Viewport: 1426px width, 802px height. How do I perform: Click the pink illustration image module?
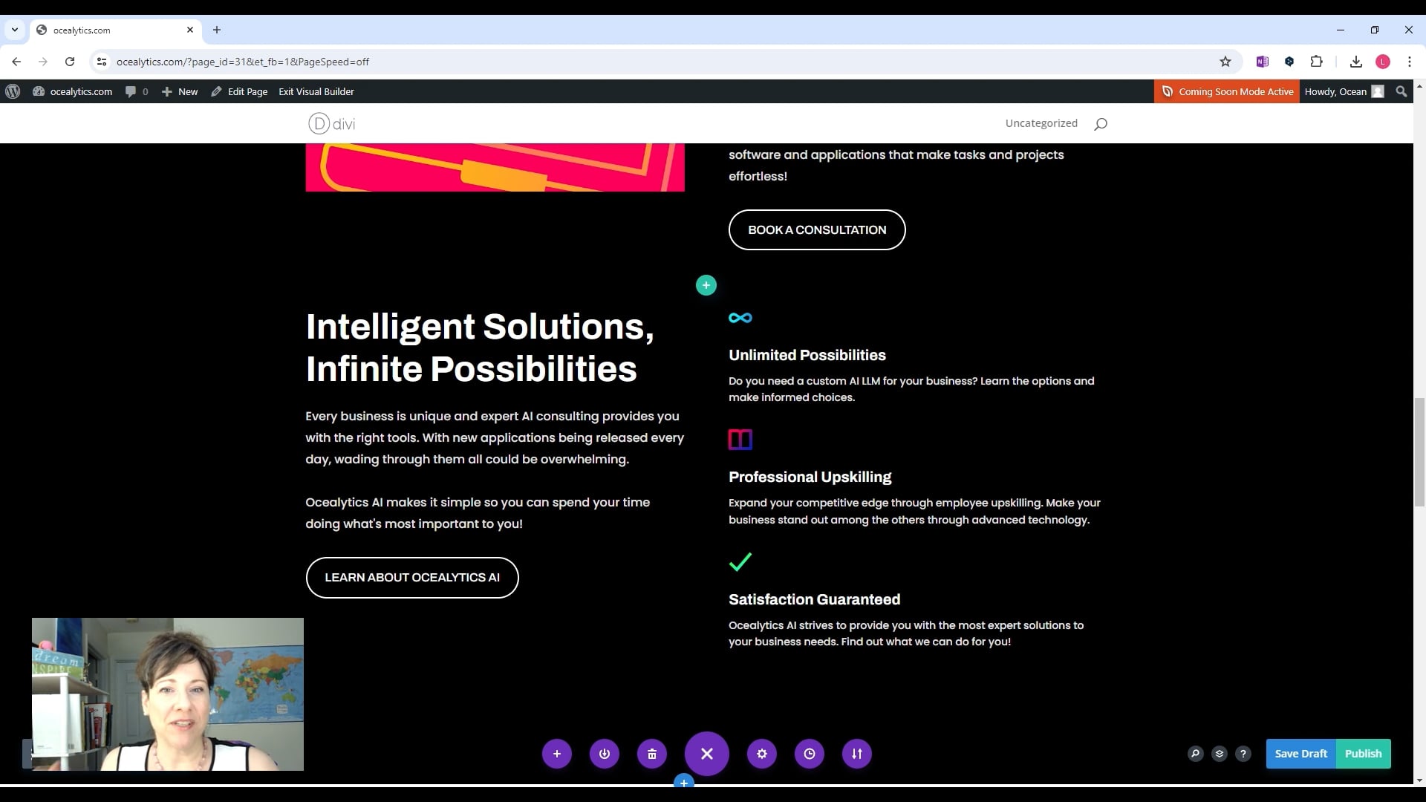[495, 168]
